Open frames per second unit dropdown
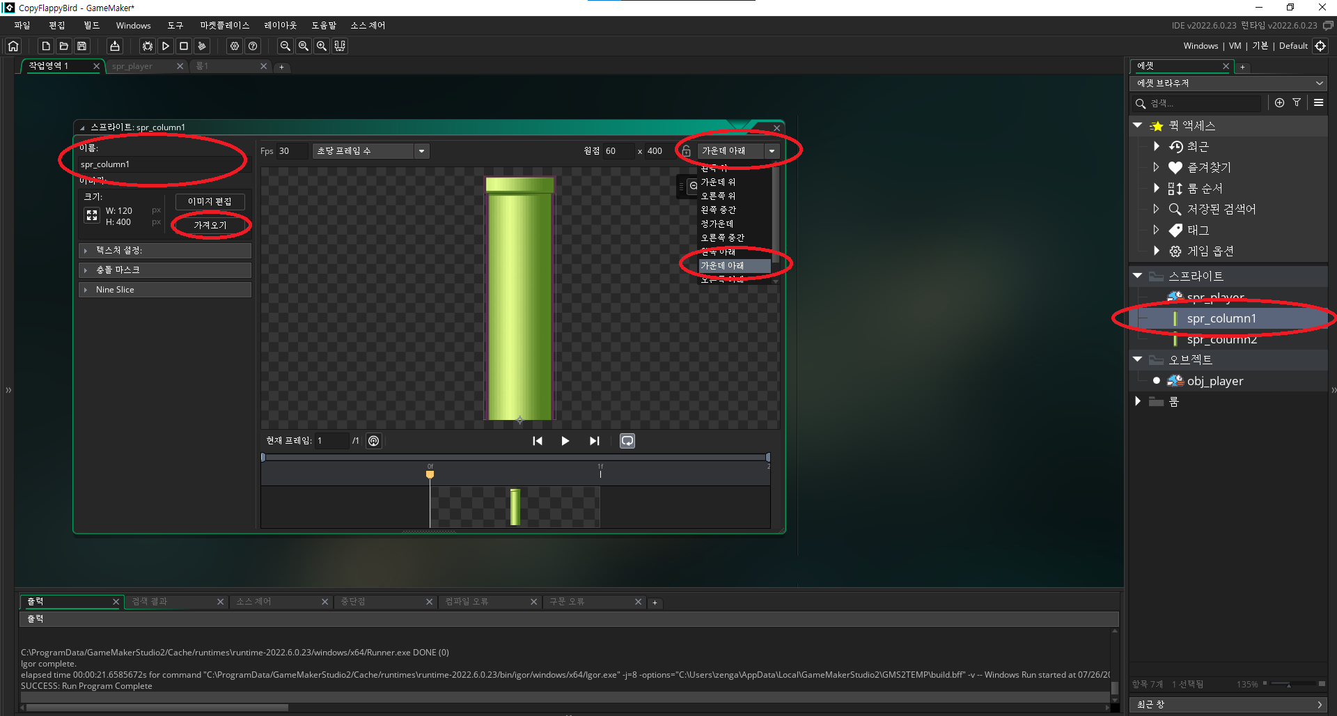Screen dimensions: 1337x716 pos(421,151)
